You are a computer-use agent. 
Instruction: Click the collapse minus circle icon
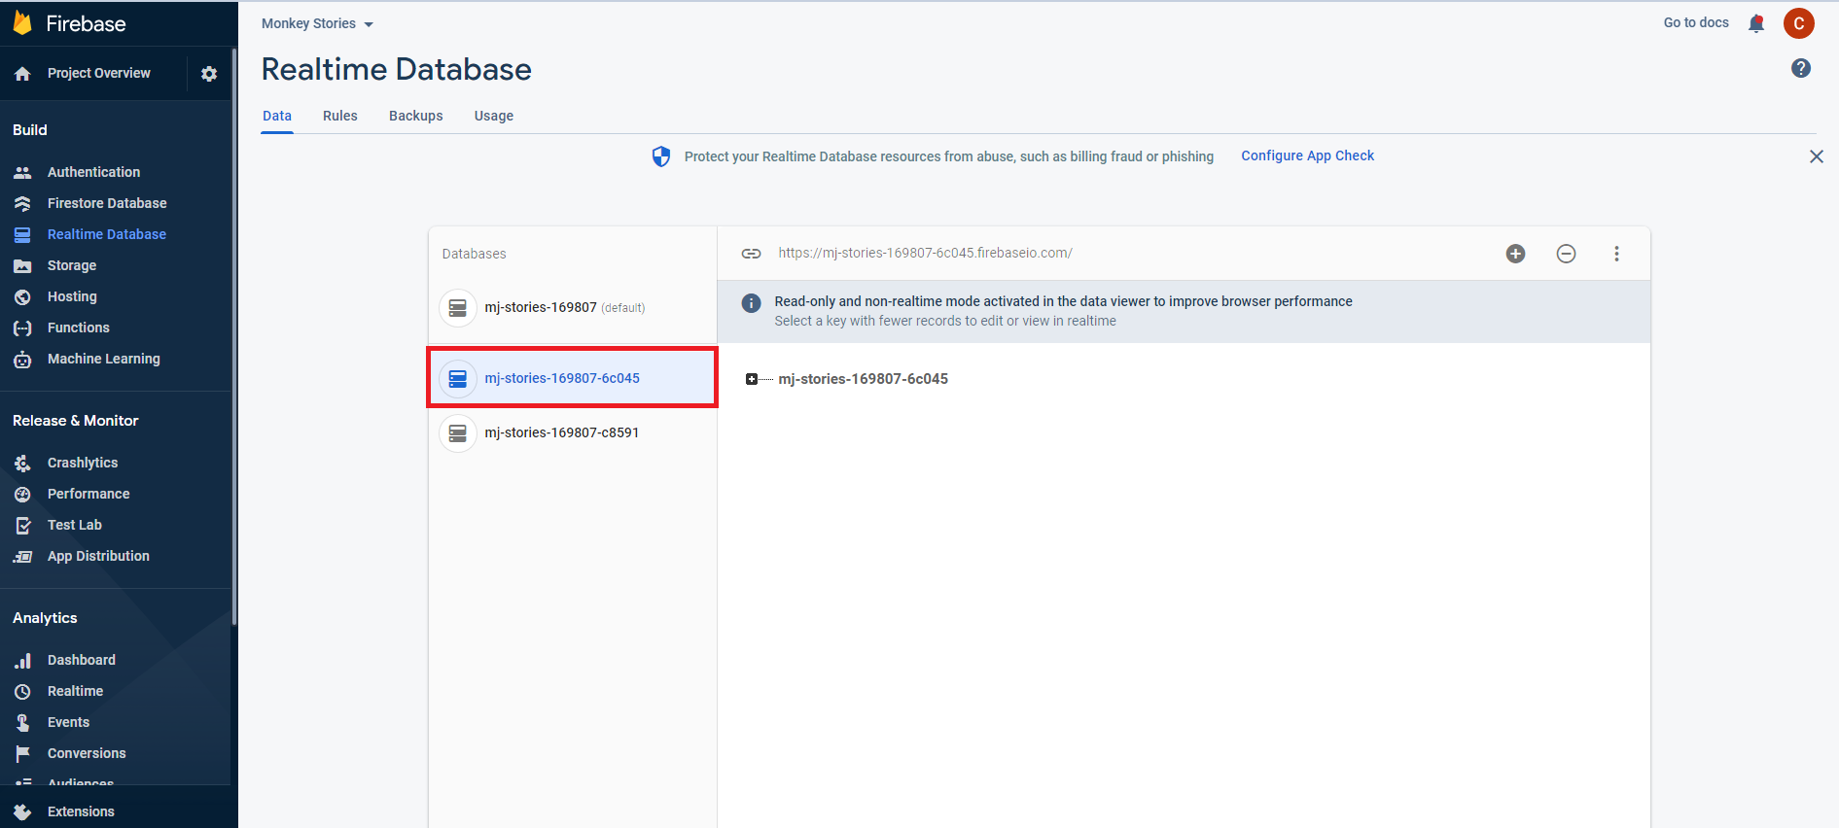click(1566, 254)
